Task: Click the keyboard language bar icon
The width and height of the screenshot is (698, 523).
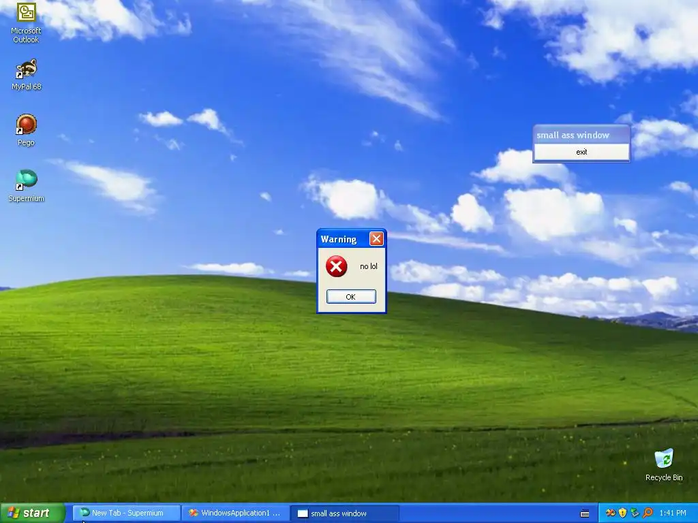Action: click(x=585, y=513)
